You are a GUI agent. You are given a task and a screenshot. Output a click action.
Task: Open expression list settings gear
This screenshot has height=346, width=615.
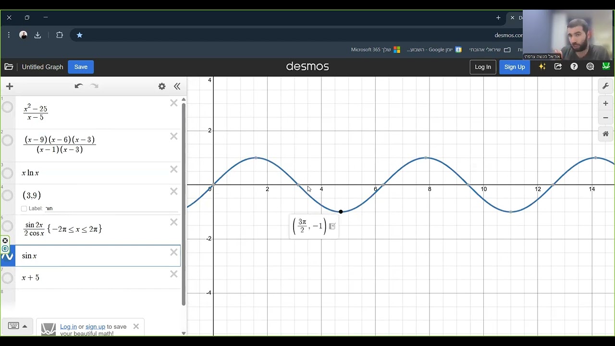[x=162, y=86]
